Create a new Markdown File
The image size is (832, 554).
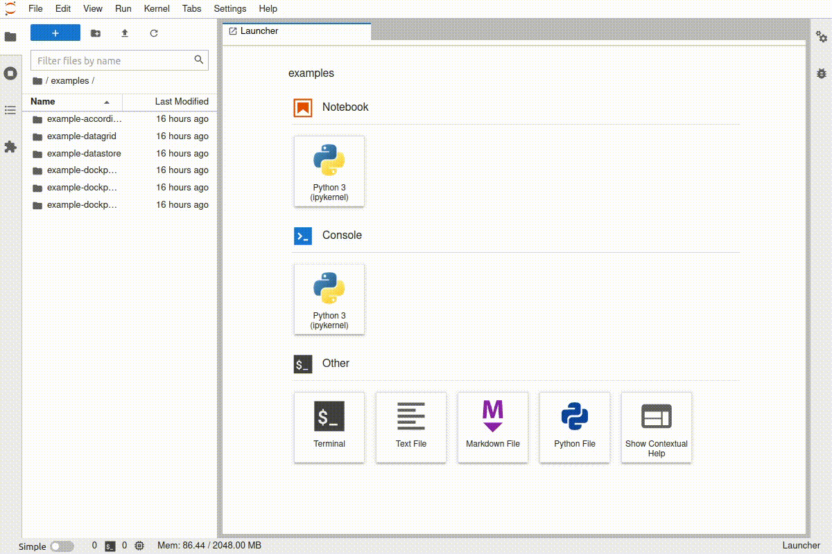493,427
